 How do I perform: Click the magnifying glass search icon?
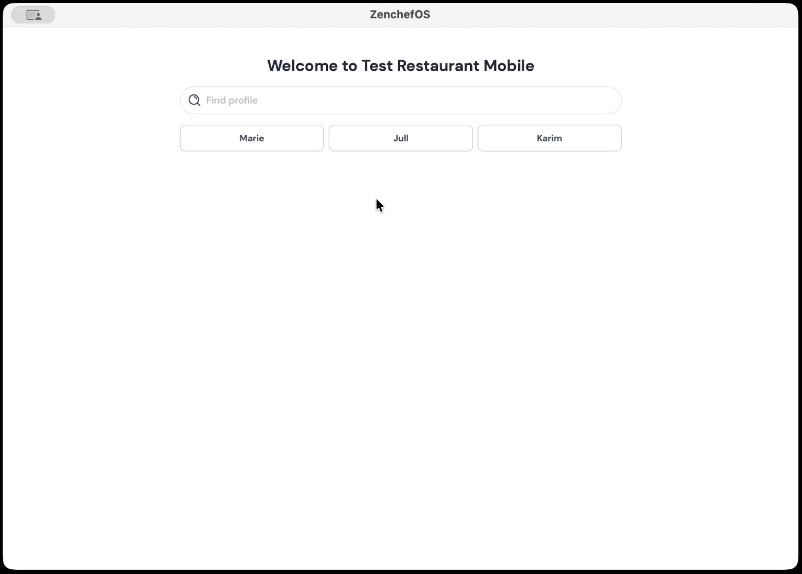point(195,100)
